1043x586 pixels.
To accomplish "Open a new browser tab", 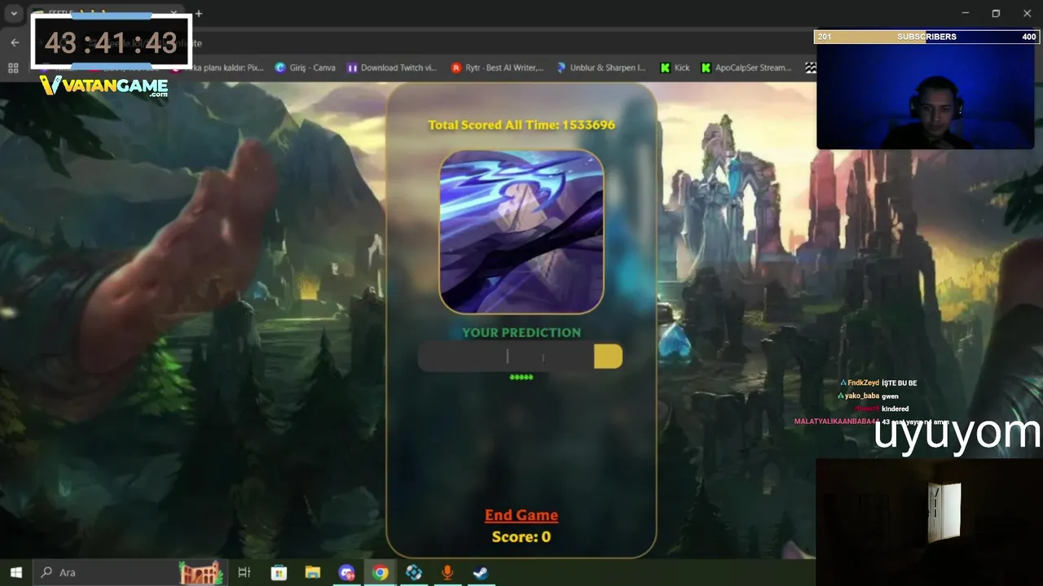I will pyautogui.click(x=198, y=13).
